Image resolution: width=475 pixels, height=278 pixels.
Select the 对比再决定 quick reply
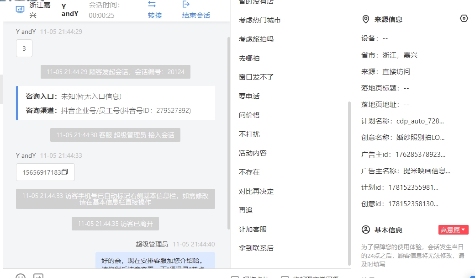click(256, 191)
